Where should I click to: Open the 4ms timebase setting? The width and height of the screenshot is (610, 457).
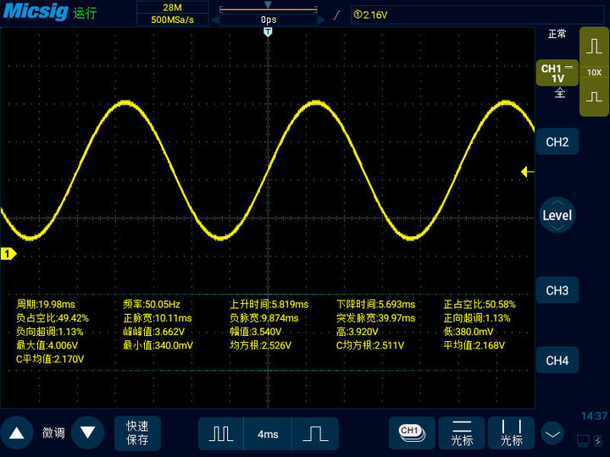point(268,433)
